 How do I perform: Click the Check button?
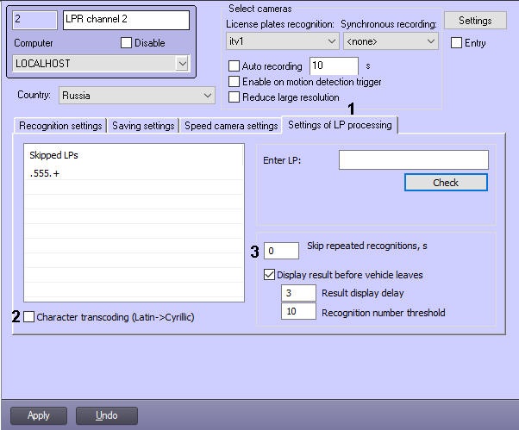coord(446,183)
